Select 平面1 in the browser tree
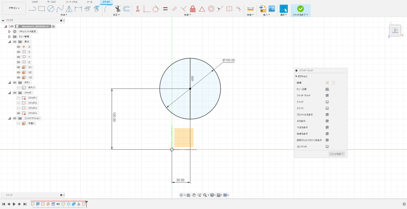The width and height of the screenshot is (407, 209). 32,123
